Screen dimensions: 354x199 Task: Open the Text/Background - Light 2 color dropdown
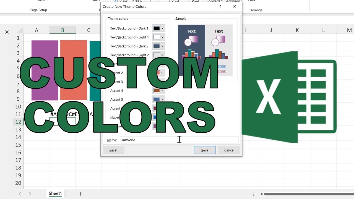coord(158,55)
